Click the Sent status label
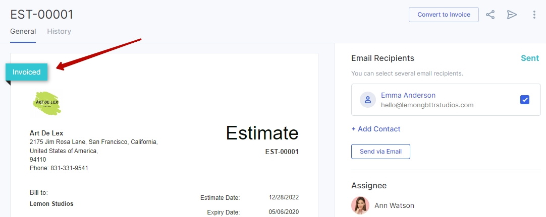Viewport: 546px width, 217px height. click(530, 58)
